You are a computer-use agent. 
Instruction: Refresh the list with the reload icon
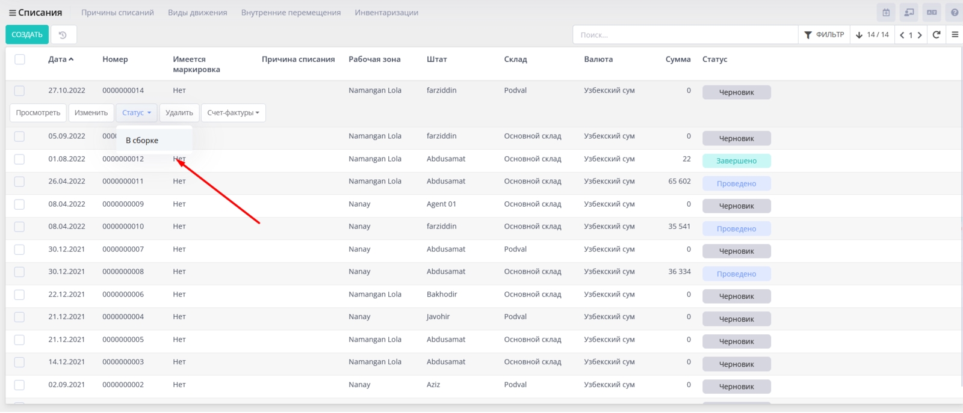tap(937, 35)
